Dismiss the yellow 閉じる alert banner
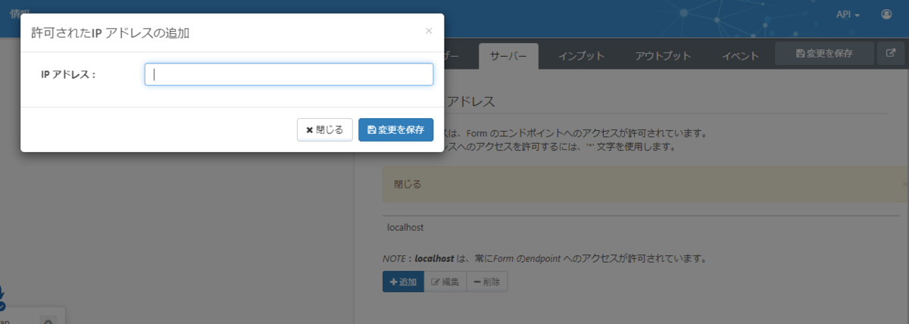Screen dimensions: 909x324 point(904,184)
